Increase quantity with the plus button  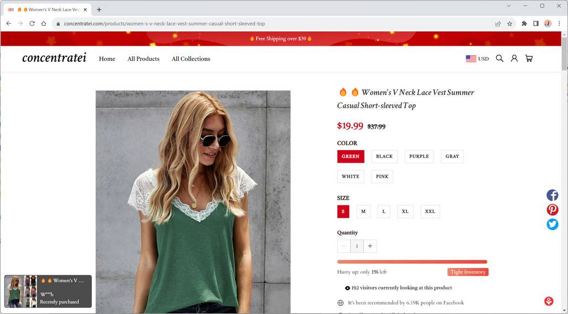(x=370, y=246)
